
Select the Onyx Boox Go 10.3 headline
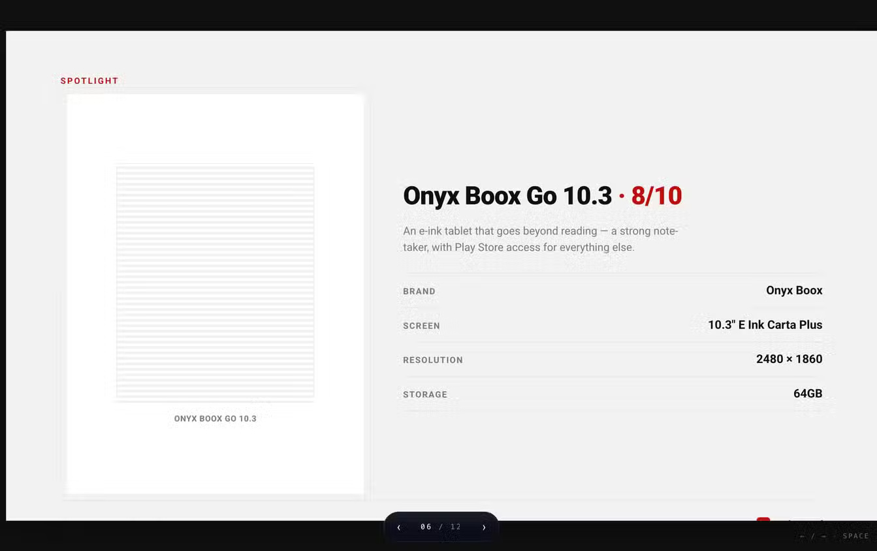[507, 196]
